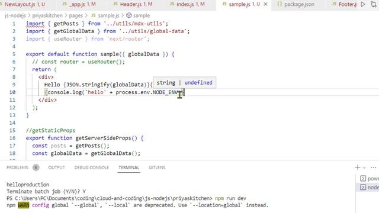Open the NewLayout.js editor tab
The width and height of the screenshot is (379, 213).
click(x=25, y=4)
